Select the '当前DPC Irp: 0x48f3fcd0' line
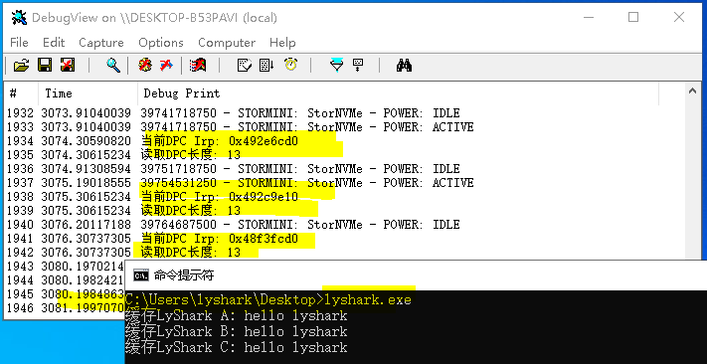707x364 pixels. (x=219, y=239)
